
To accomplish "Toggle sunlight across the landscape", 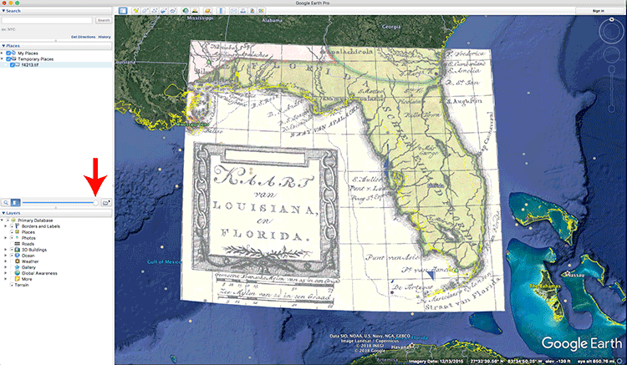I will 195,11.
